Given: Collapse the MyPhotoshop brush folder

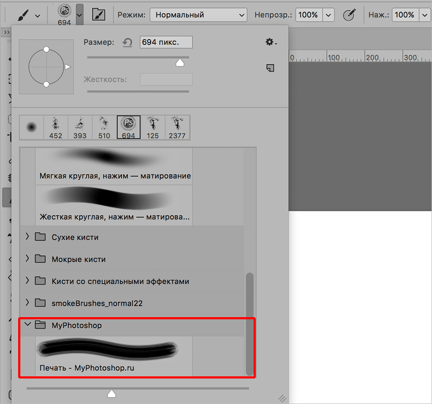Looking at the screenshot, I should point(28,324).
